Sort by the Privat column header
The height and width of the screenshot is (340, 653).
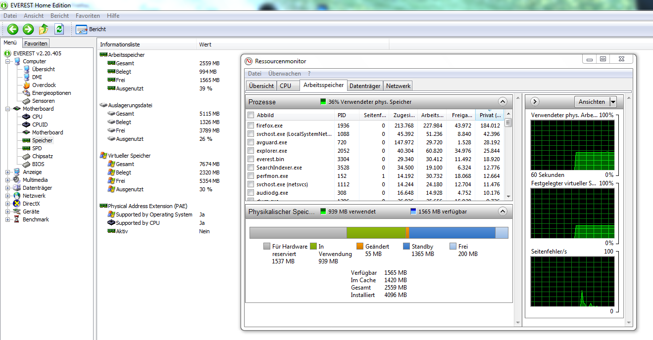click(490, 115)
